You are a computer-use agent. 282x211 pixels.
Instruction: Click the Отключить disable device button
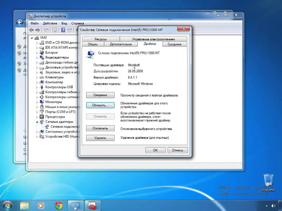tap(100, 128)
